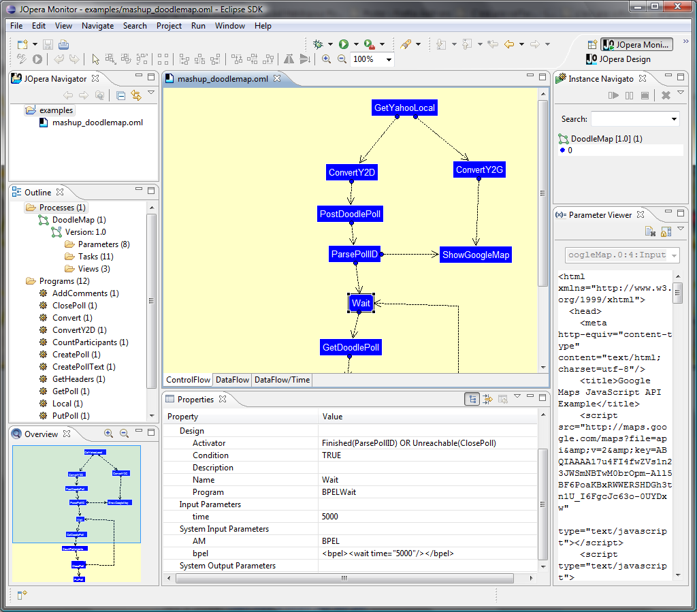Open the New wizard dropdown arrow

[x=35, y=44]
